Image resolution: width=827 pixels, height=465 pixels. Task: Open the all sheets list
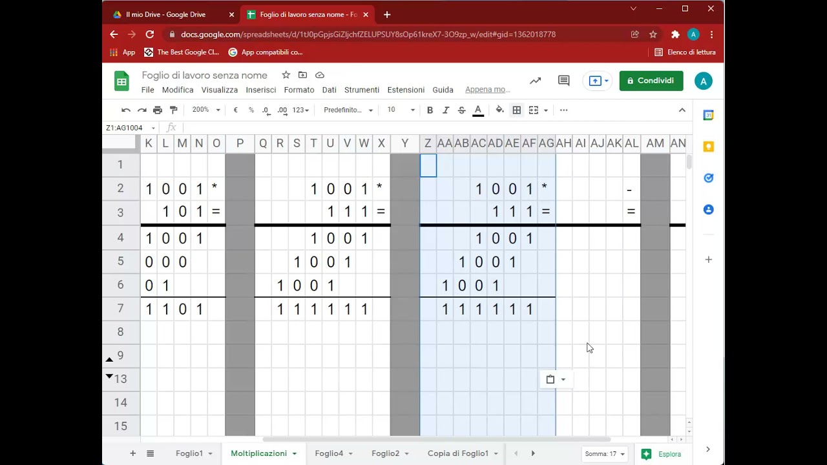click(150, 453)
